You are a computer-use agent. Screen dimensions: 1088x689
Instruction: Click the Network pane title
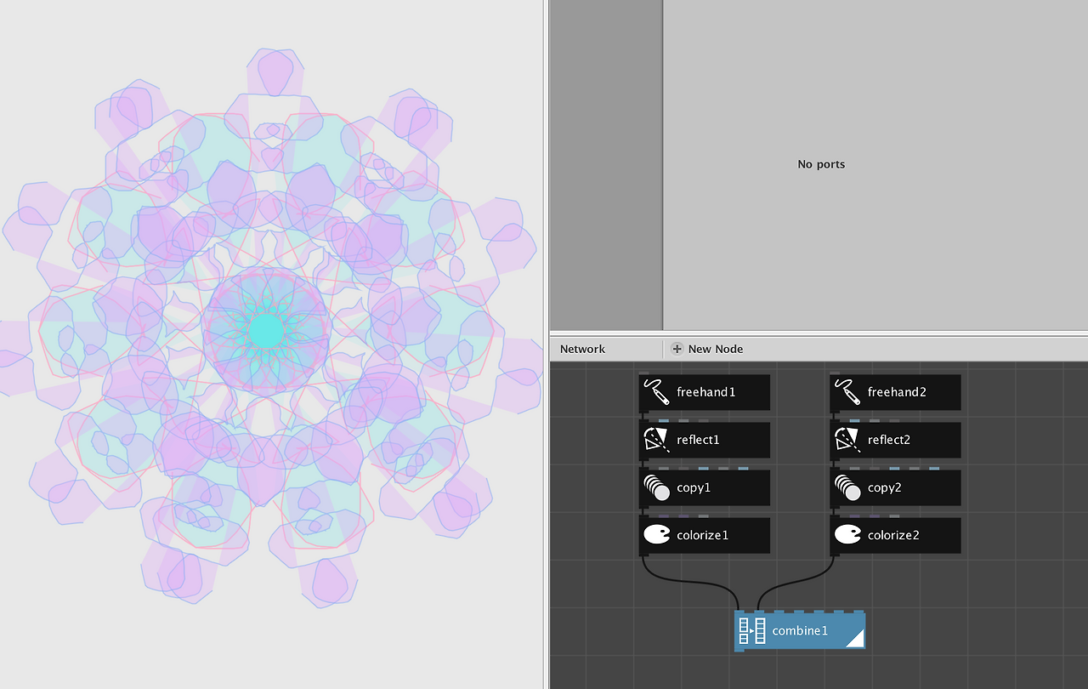[x=582, y=349]
